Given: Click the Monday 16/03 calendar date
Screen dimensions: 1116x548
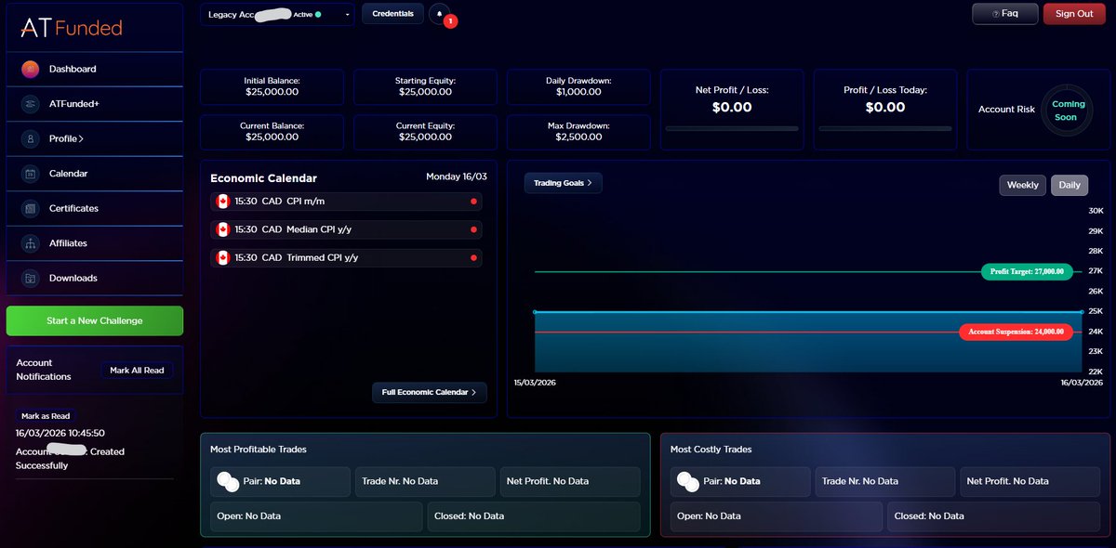Looking at the screenshot, I should (456, 176).
